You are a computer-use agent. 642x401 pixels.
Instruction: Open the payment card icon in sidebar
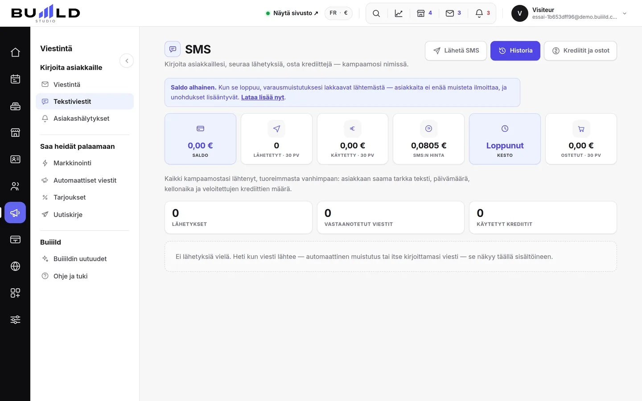pyautogui.click(x=15, y=240)
